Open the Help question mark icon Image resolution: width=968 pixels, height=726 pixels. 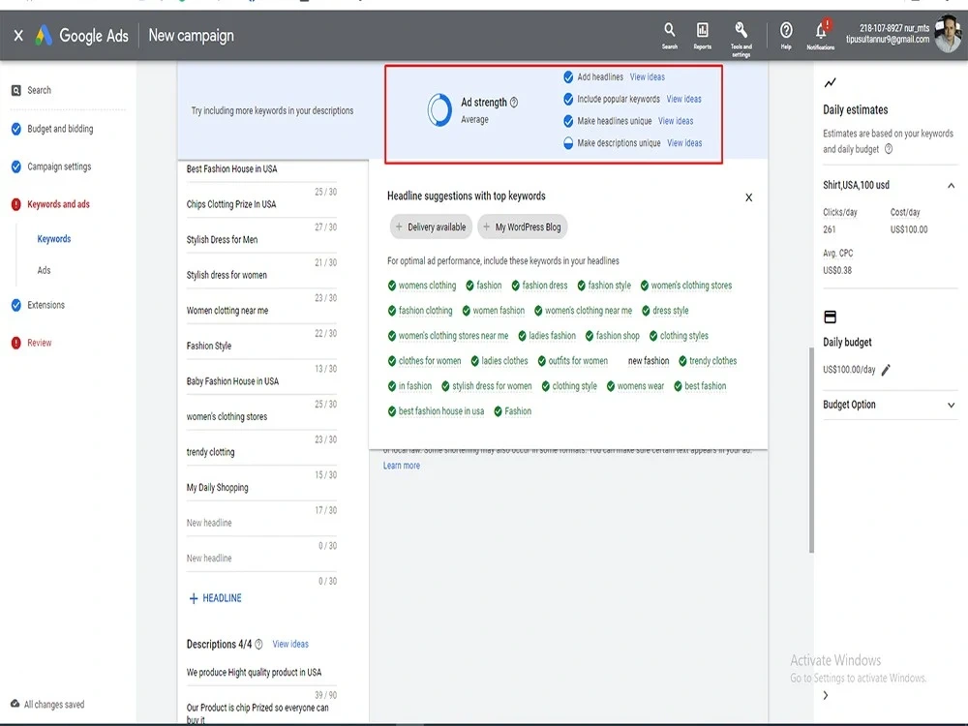[x=786, y=35]
